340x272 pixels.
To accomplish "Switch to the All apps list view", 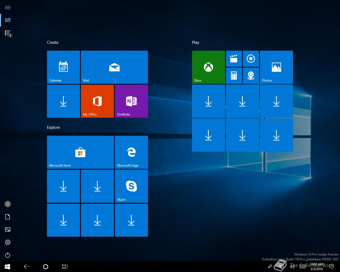I will click(x=8, y=33).
